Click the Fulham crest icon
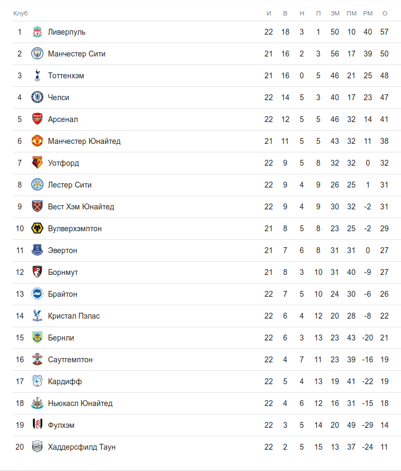 click(37, 425)
